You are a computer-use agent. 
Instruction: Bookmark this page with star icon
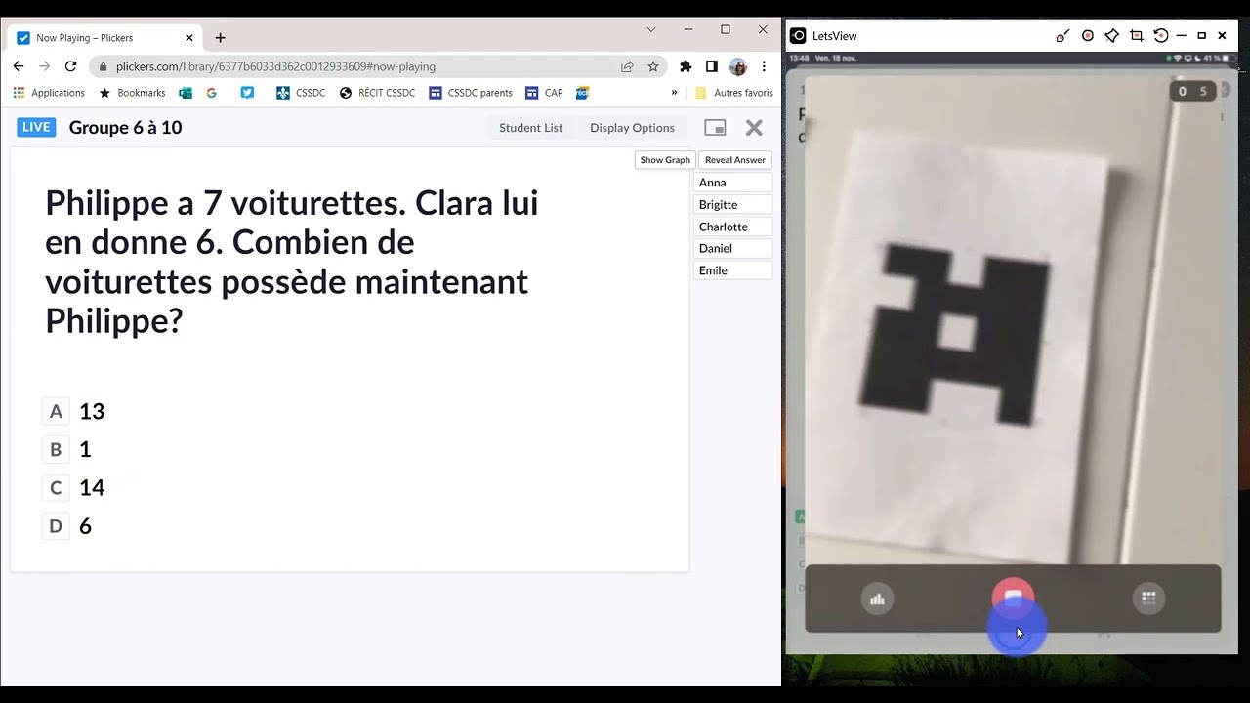pyautogui.click(x=653, y=66)
